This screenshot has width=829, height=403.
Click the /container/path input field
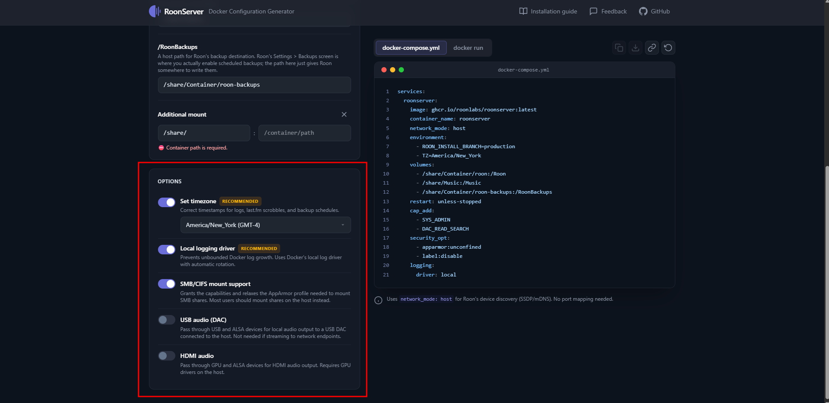304,133
